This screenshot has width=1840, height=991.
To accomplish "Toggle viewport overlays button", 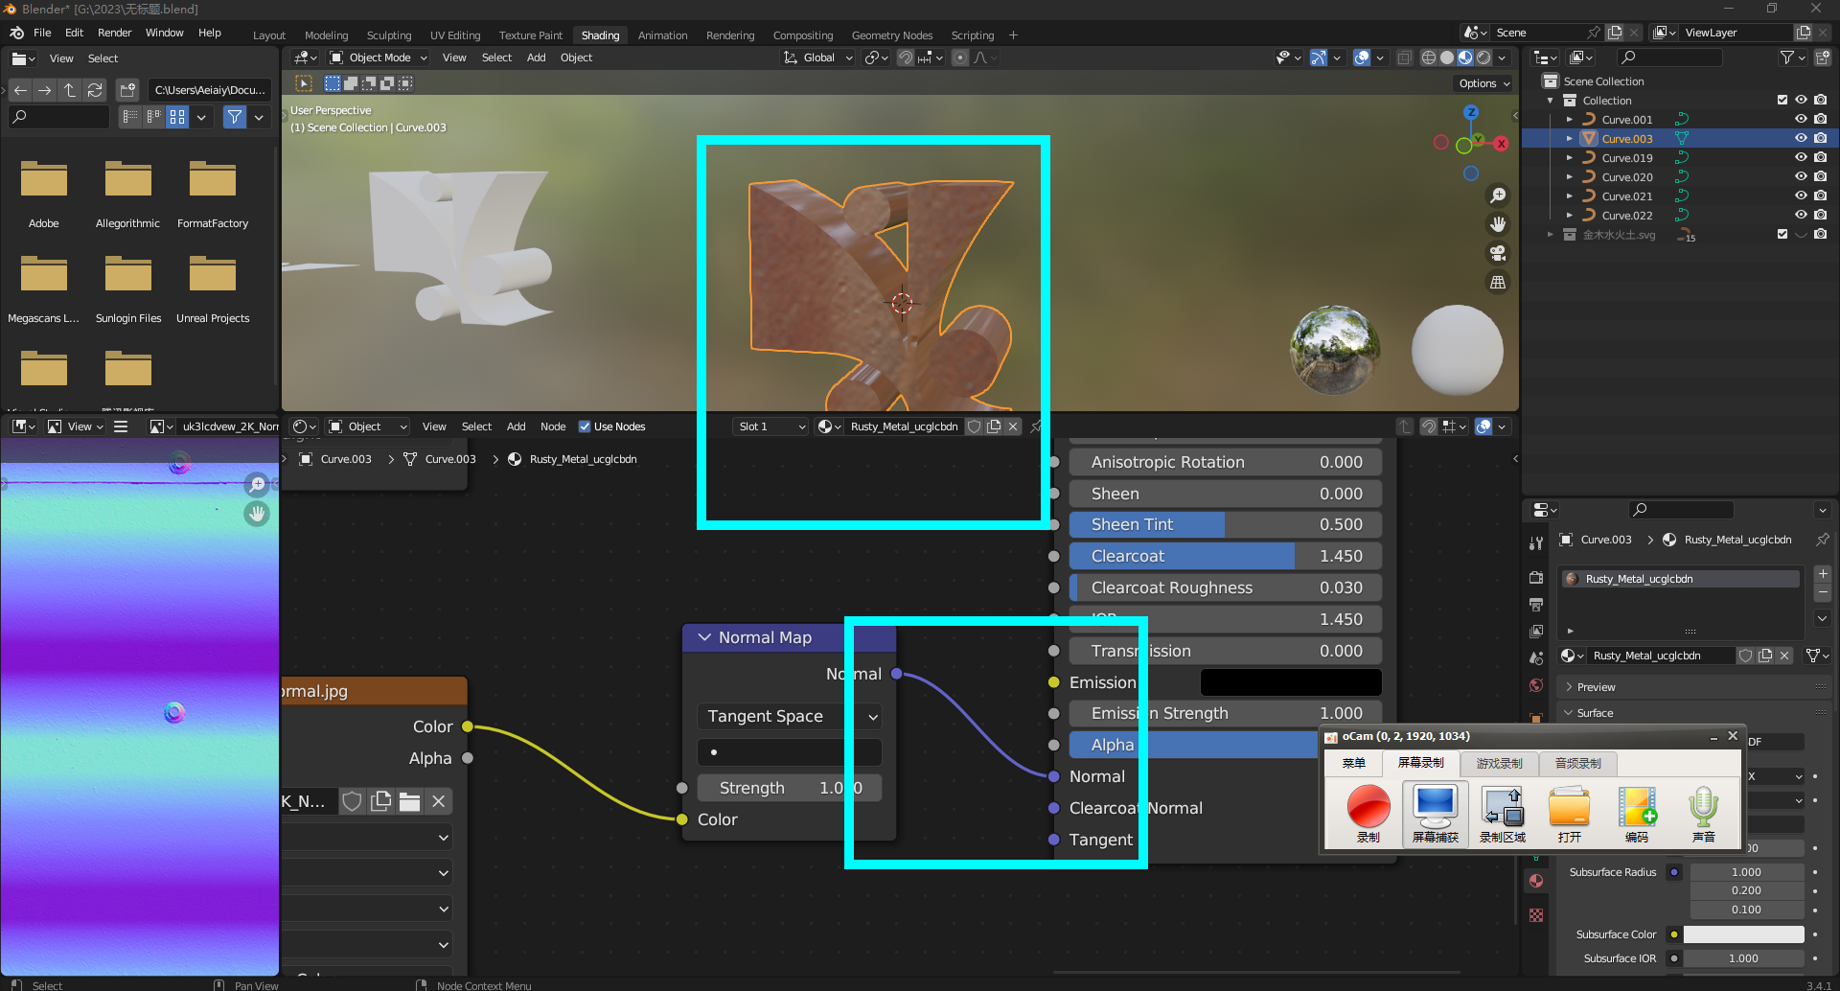I will pos(1361,58).
